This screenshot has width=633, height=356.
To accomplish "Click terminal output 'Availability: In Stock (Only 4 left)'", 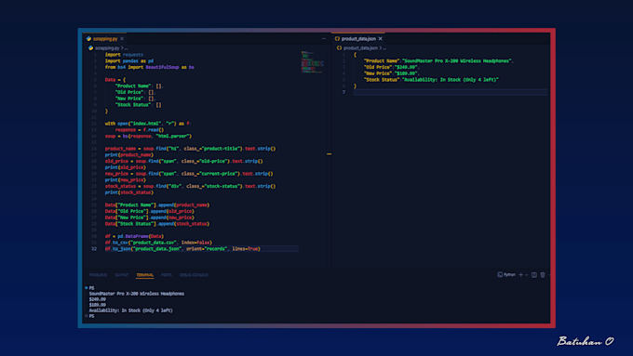I will point(131,310).
